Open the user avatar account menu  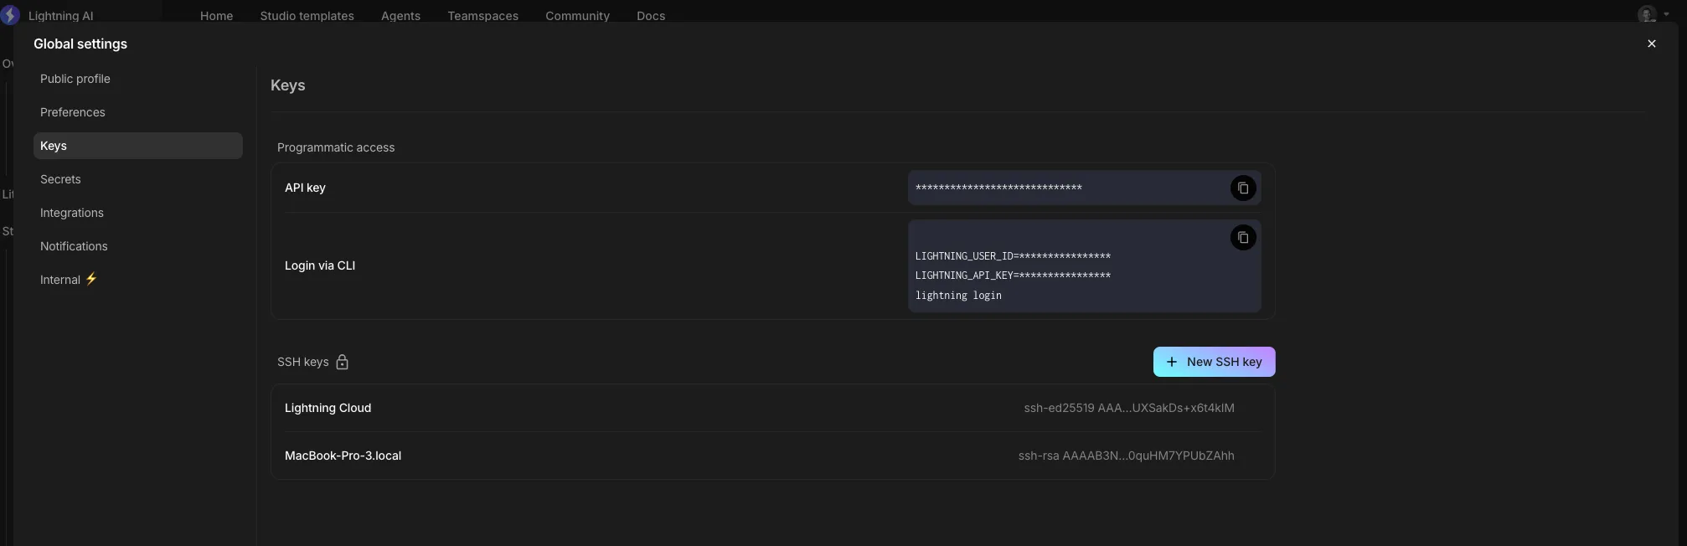click(x=1653, y=15)
